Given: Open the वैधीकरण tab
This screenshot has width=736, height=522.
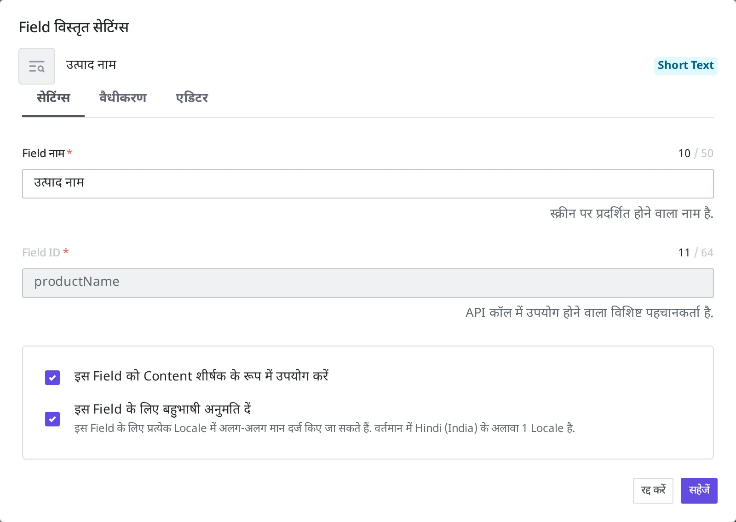Looking at the screenshot, I should click(x=123, y=98).
